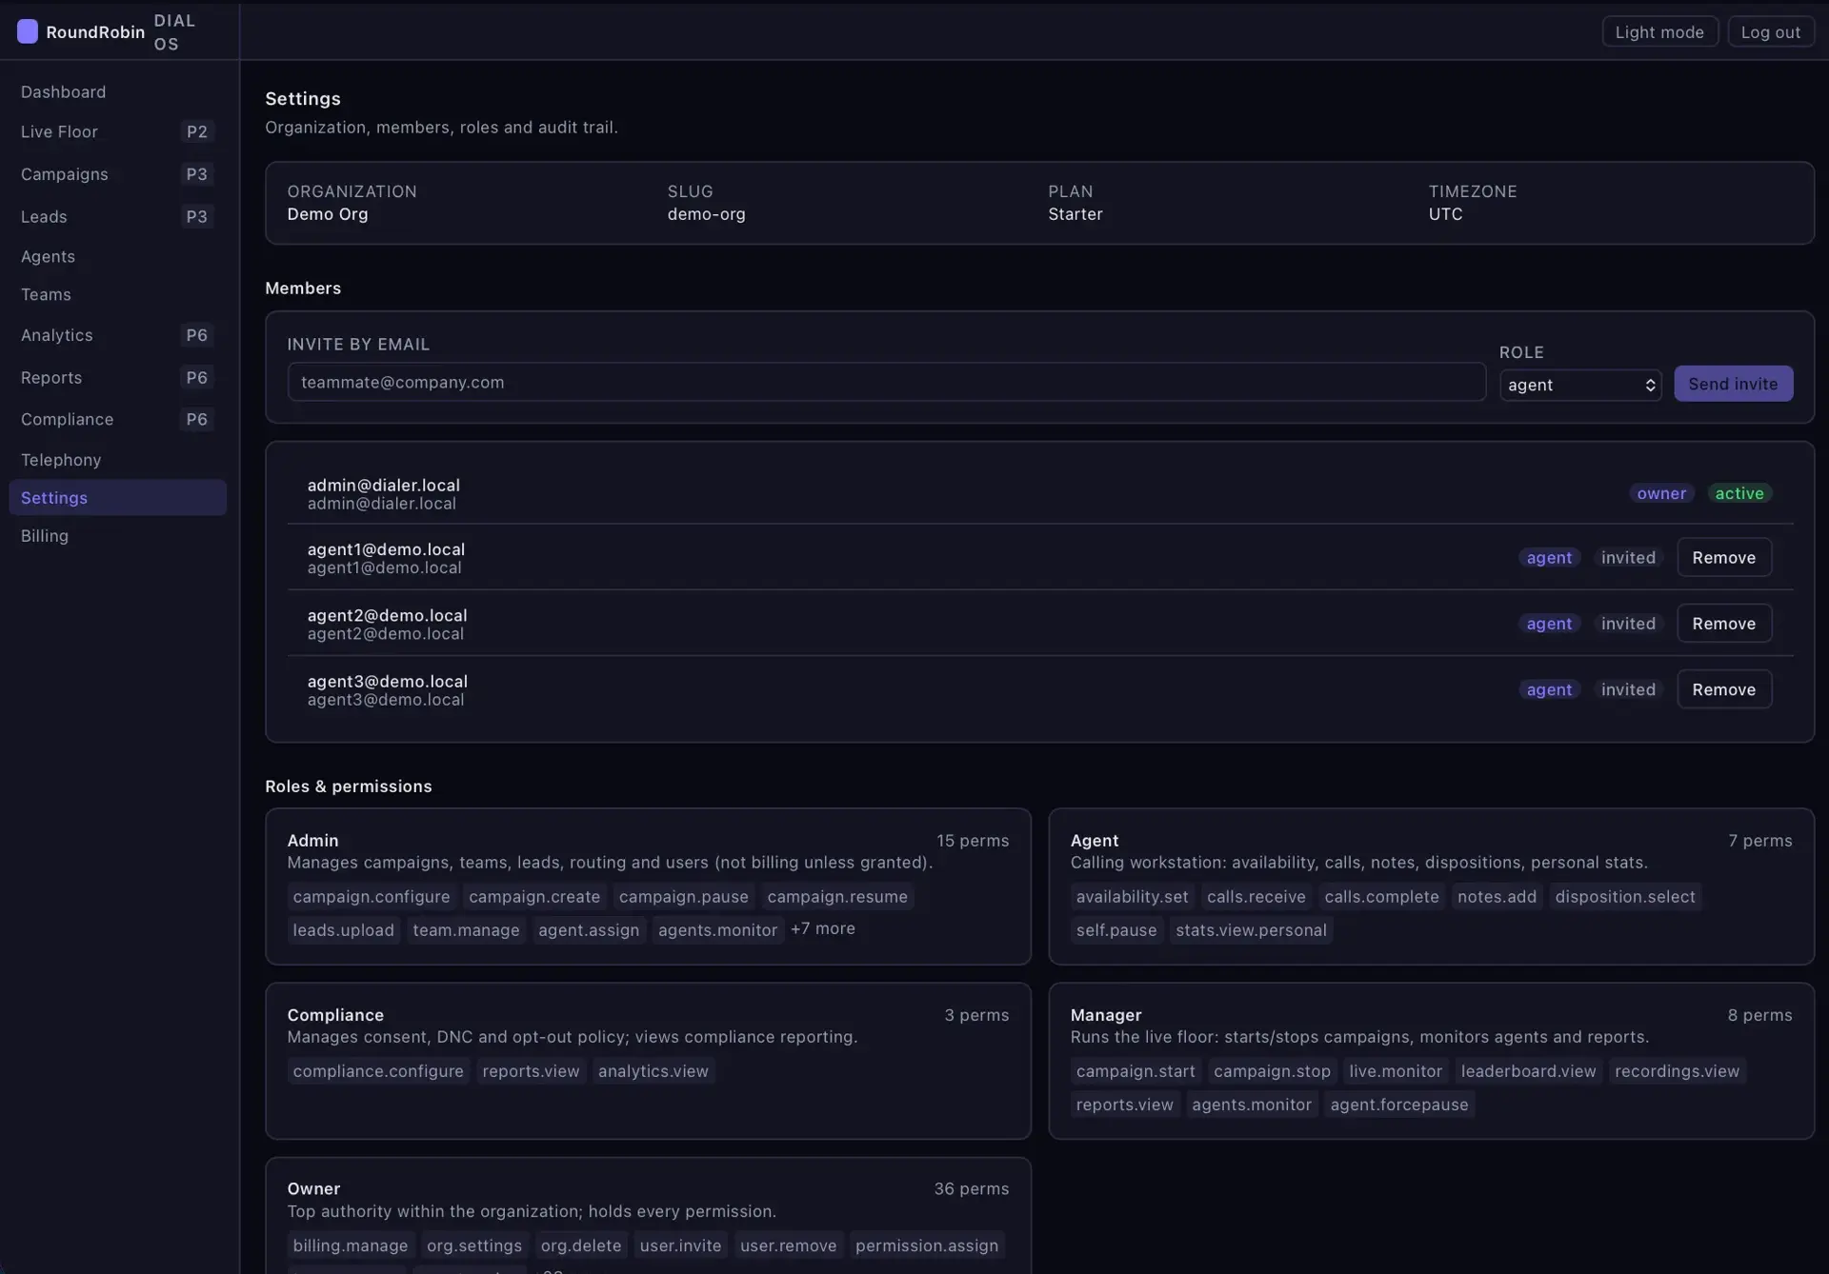
Task: Go to Live Floor page
Action: click(117, 131)
